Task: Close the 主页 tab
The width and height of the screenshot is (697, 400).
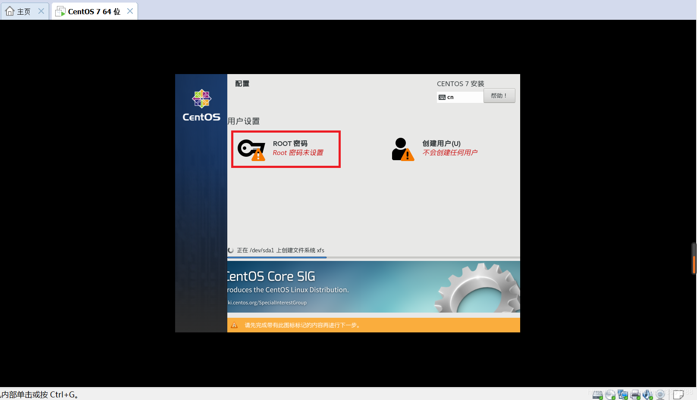Action: point(41,11)
